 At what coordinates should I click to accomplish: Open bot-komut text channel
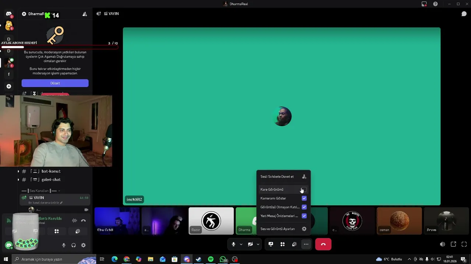click(x=51, y=171)
